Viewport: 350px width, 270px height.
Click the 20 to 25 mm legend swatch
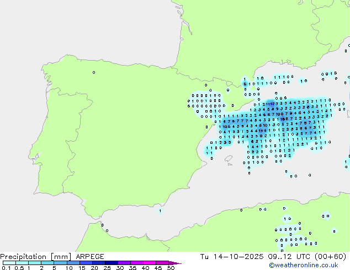[98, 263]
